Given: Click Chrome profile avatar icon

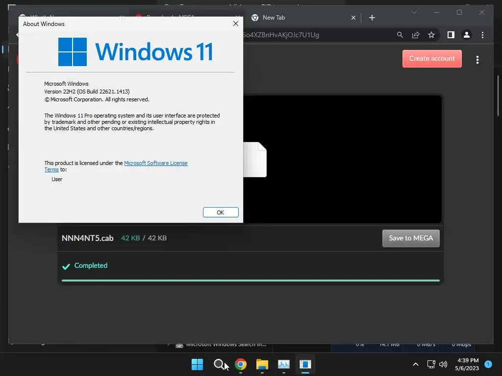Looking at the screenshot, I should pyautogui.click(x=467, y=35).
